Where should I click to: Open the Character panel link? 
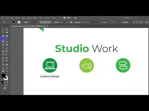tap(77, 22)
